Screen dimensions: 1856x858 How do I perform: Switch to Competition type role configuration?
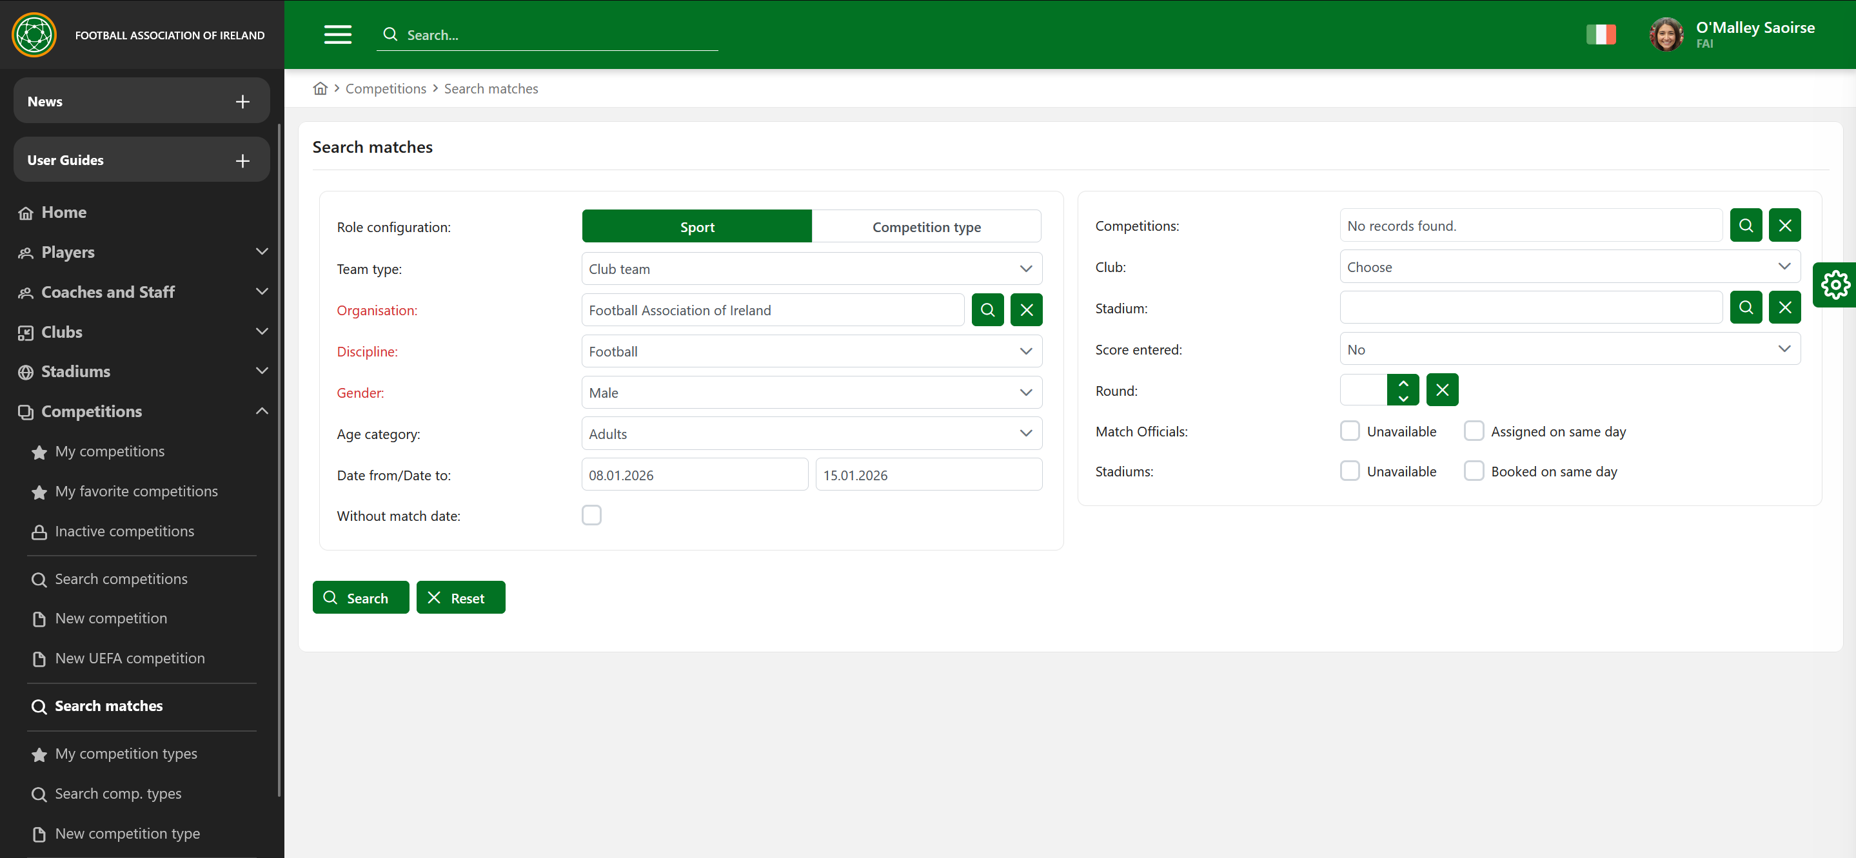926,227
